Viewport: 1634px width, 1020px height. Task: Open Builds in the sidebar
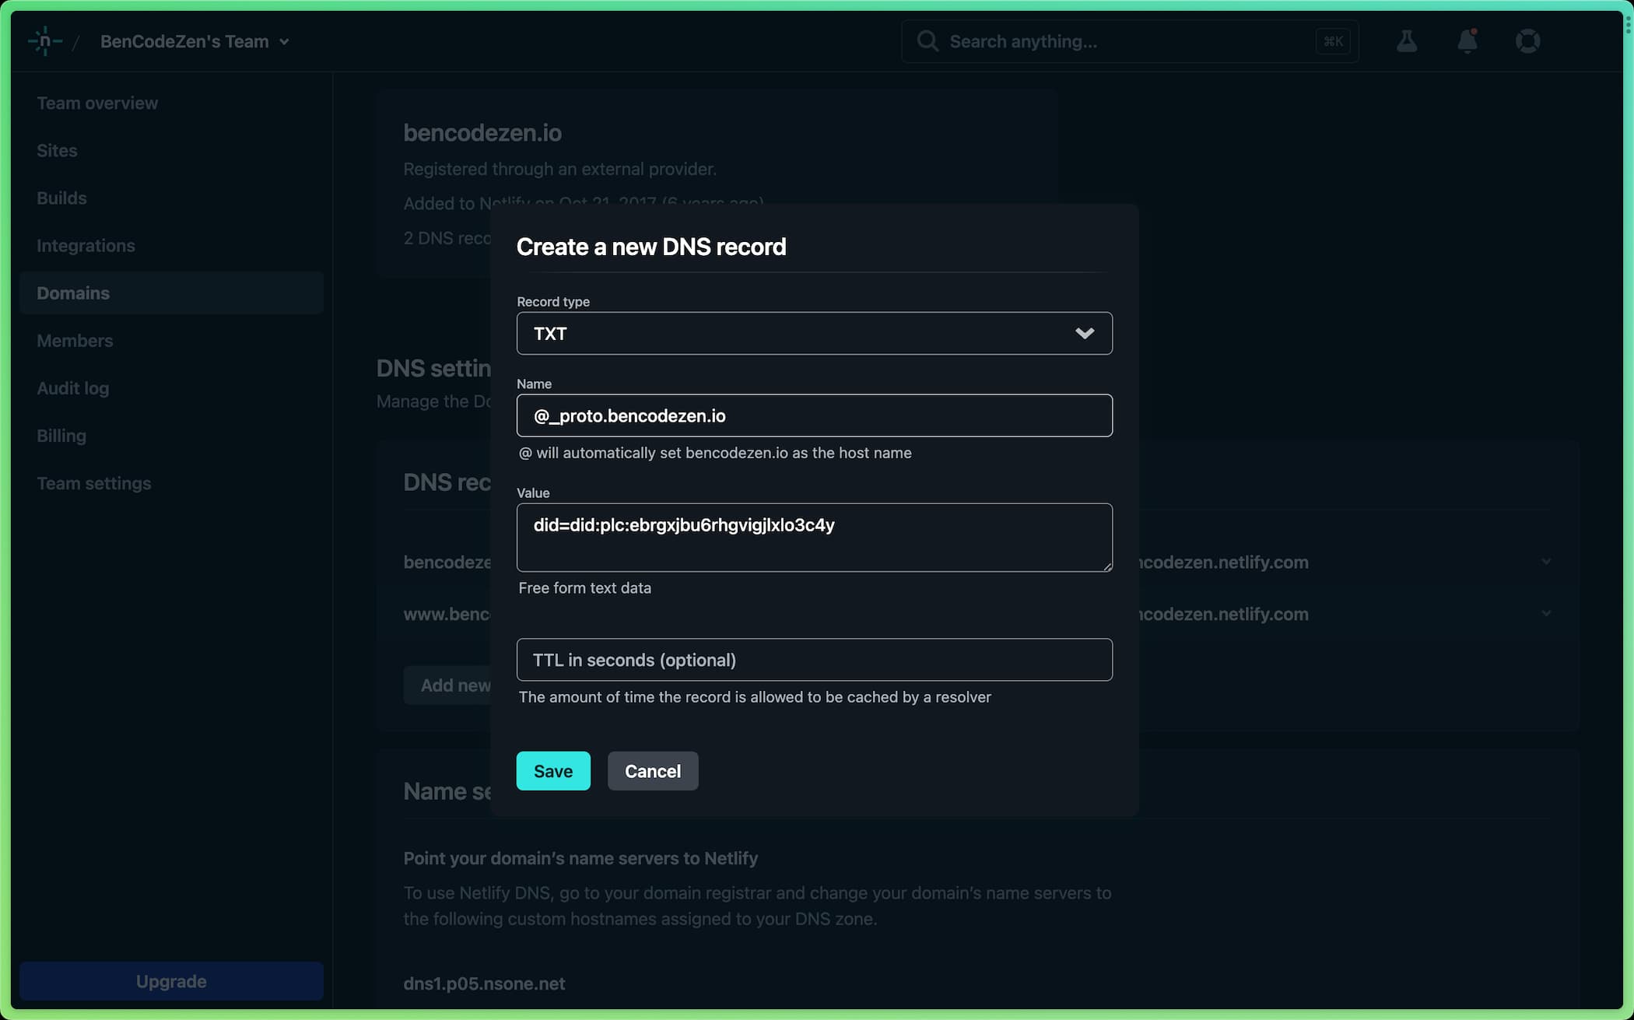[61, 198]
